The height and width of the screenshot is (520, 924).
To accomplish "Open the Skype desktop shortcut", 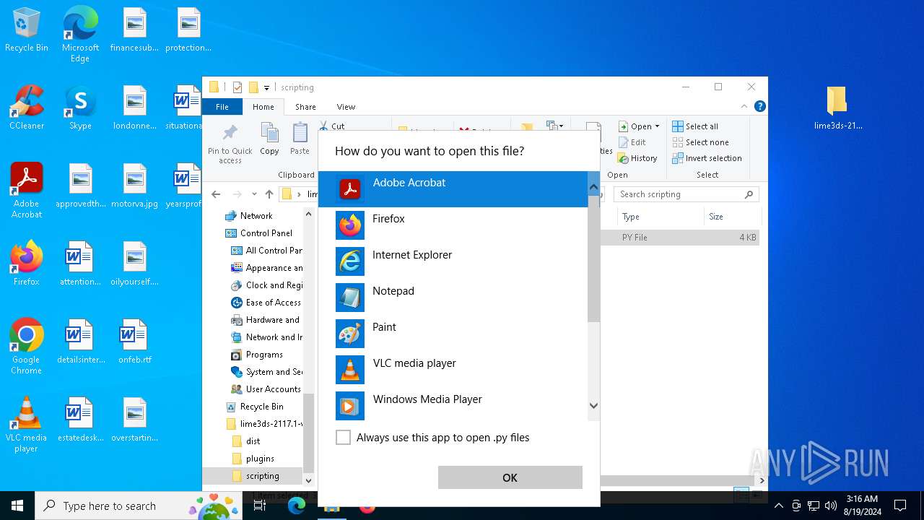I will (80, 108).
